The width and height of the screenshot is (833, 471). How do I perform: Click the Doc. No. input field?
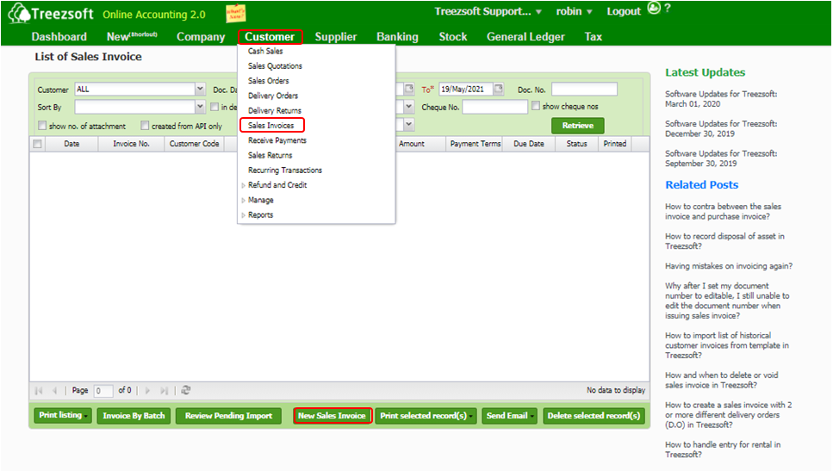tap(584, 89)
